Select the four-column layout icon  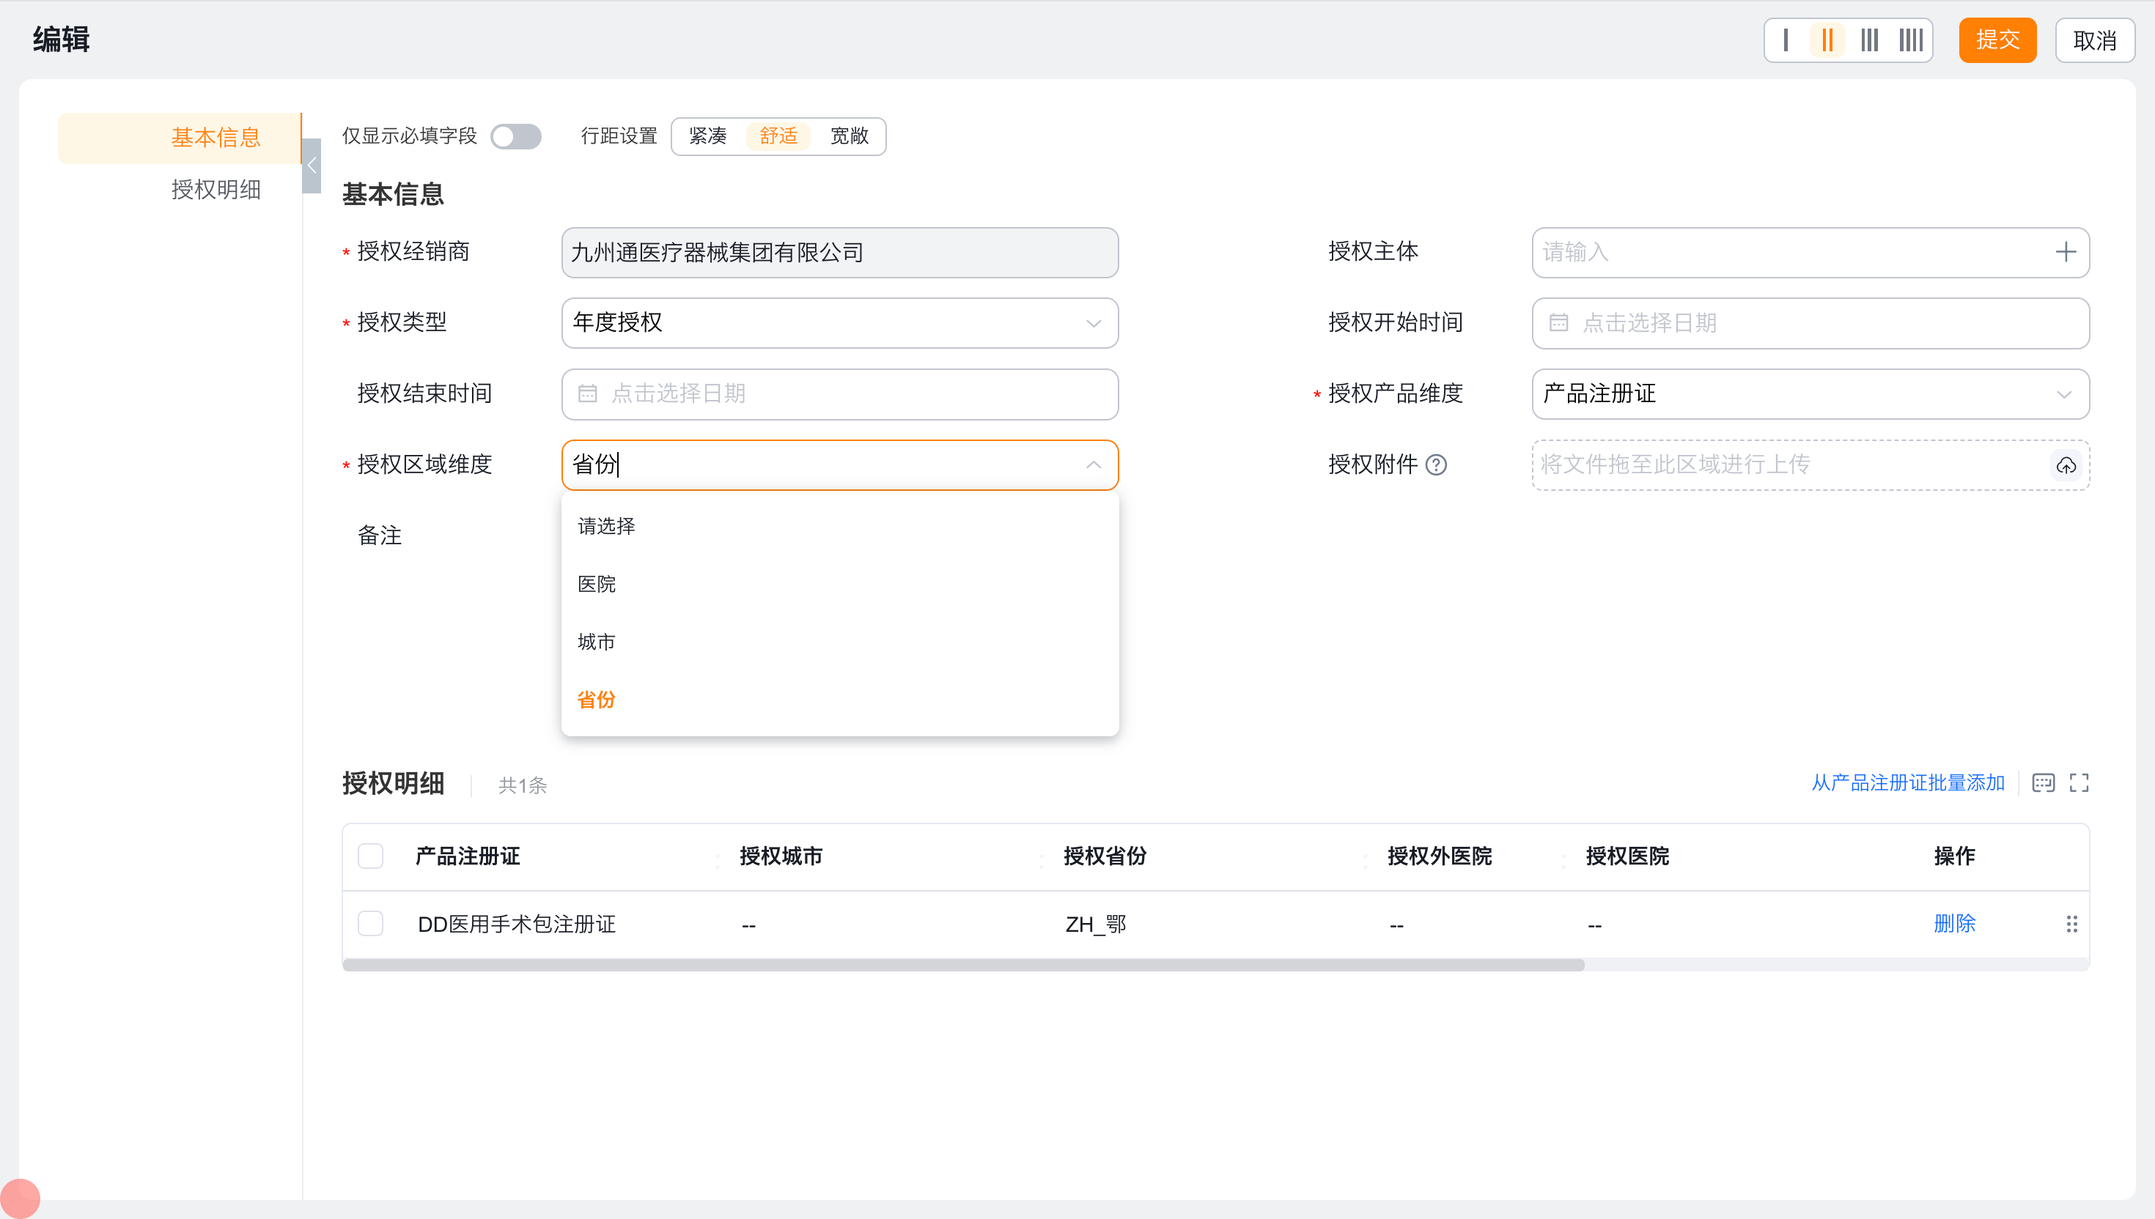[1911, 40]
